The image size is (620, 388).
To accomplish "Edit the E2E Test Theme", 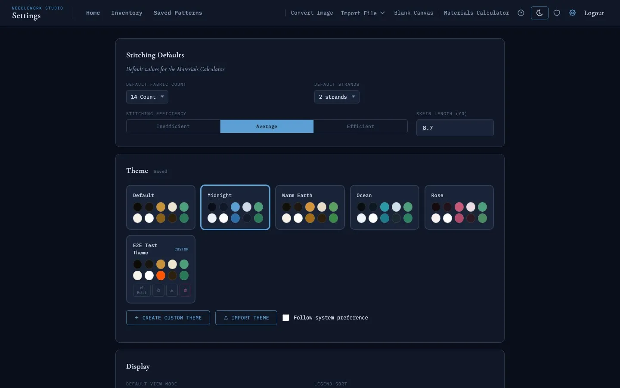I will coord(142,290).
